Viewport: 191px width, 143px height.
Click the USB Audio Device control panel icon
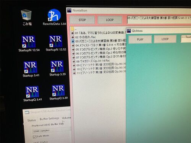[x=27, y=112]
